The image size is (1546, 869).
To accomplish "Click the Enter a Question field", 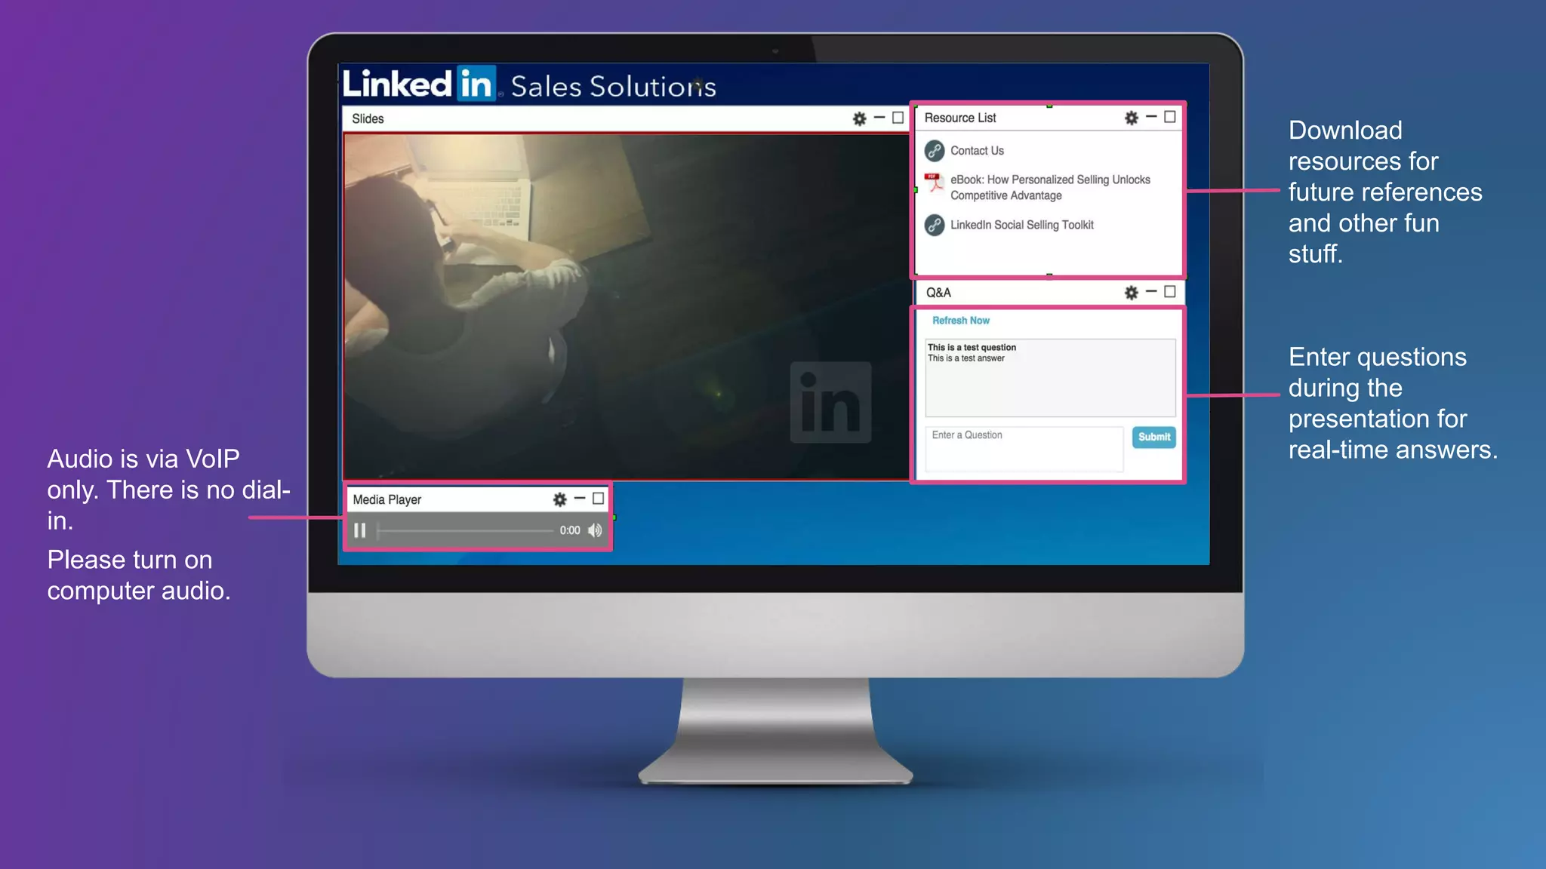I will (1024, 449).
